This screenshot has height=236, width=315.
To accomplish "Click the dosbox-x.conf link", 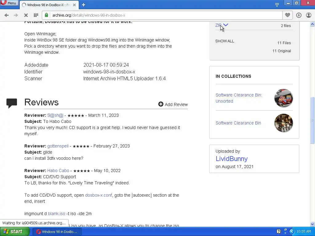I will [98, 195].
